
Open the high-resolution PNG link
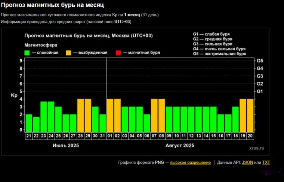(190, 162)
